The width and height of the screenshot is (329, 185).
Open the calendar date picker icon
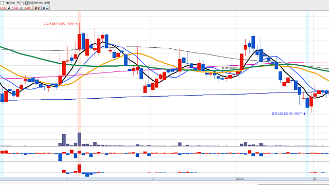48,3
